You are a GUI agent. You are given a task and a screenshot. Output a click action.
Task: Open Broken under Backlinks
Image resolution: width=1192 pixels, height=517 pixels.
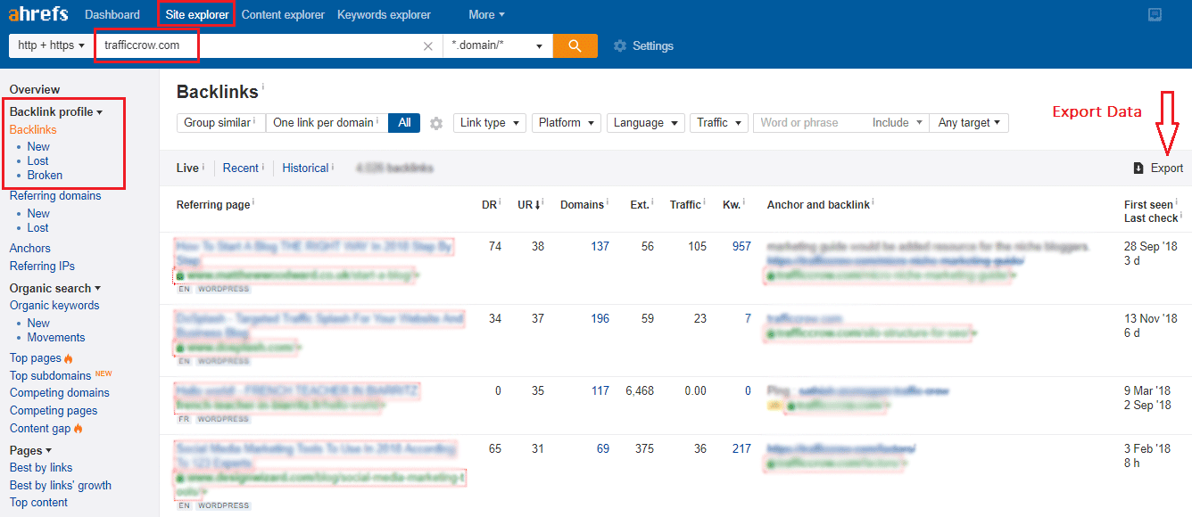click(x=45, y=176)
